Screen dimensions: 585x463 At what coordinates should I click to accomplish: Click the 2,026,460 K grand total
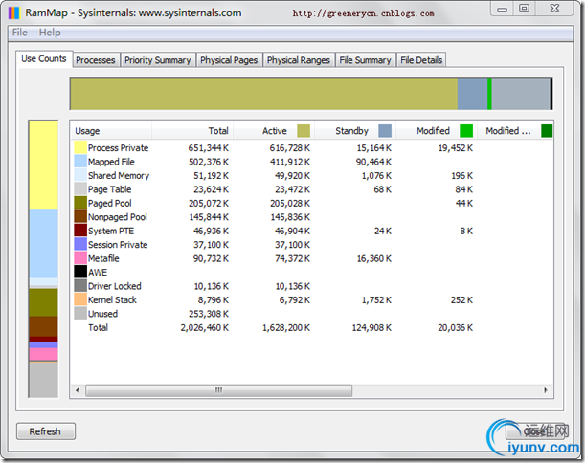pos(205,328)
